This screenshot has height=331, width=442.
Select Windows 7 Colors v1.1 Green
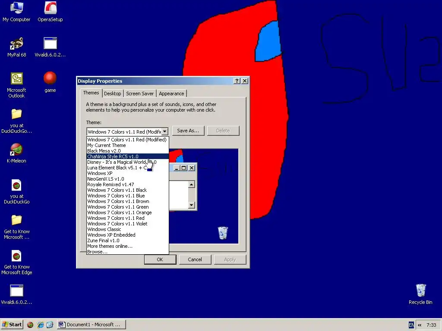pos(128,207)
